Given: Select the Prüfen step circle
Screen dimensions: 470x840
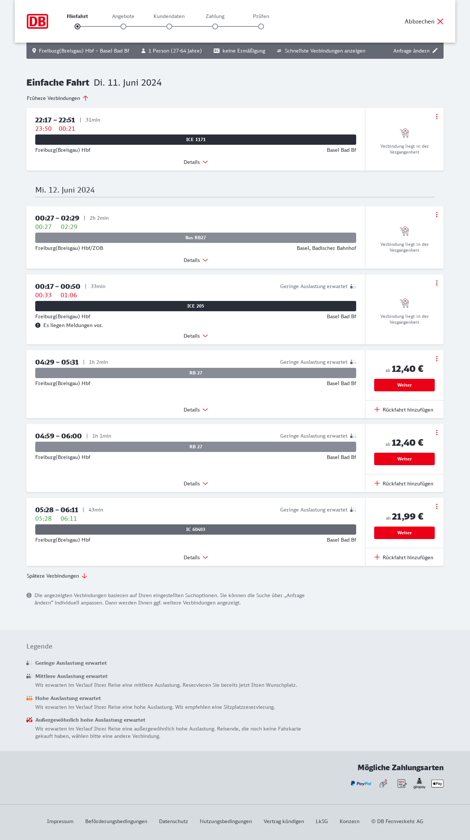Looking at the screenshot, I should [x=261, y=26].
